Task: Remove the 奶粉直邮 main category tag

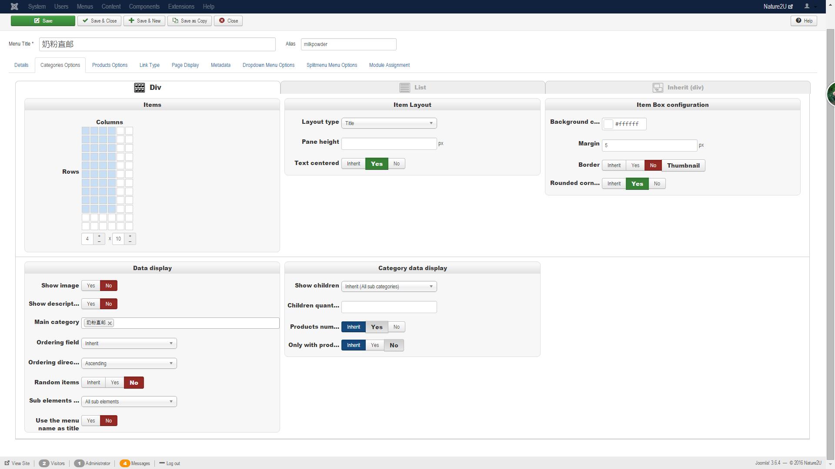Action: click(110, 323)
